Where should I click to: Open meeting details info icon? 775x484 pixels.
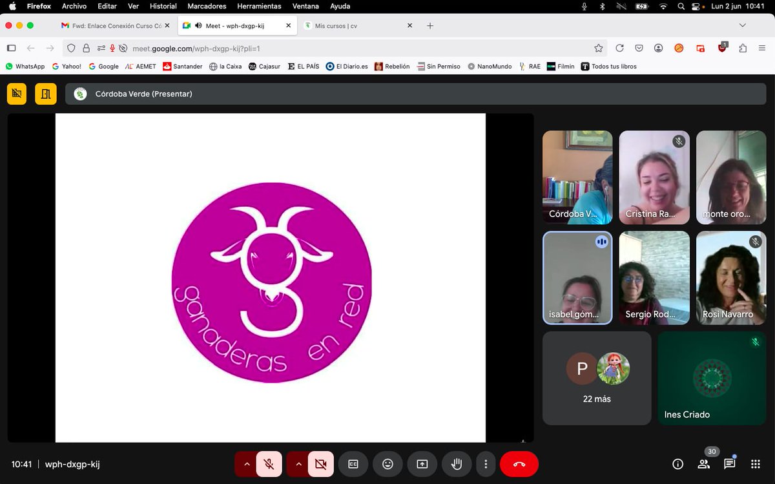coord(677,464)
